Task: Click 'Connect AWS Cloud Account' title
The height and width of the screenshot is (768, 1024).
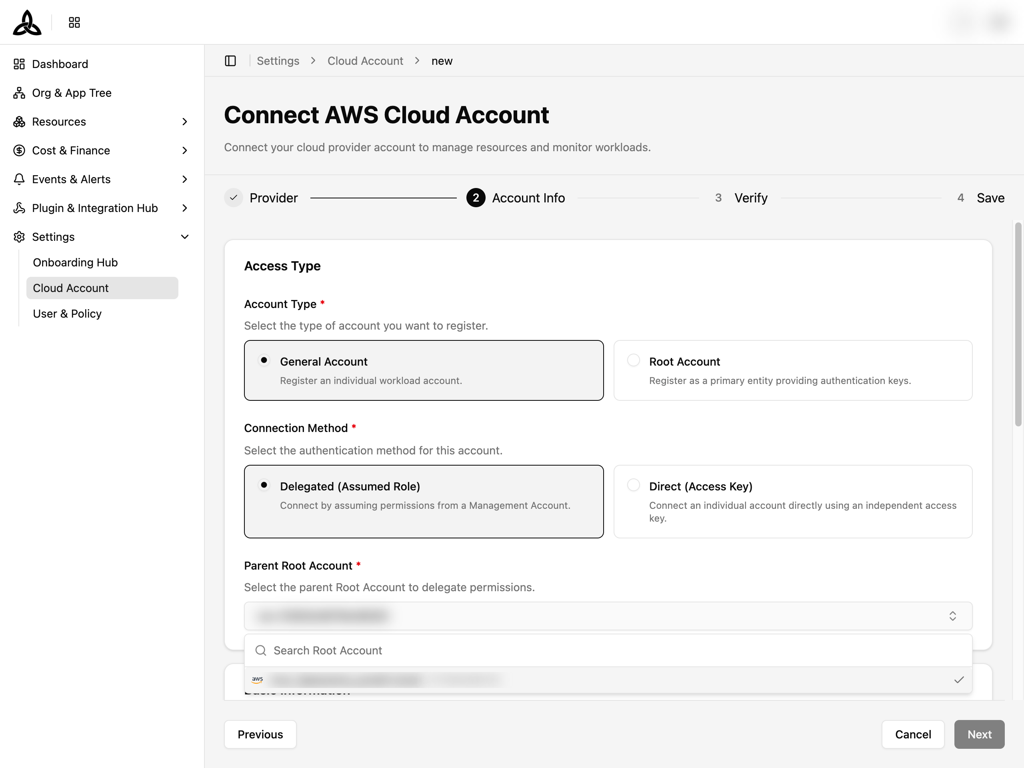Action: 386,114
